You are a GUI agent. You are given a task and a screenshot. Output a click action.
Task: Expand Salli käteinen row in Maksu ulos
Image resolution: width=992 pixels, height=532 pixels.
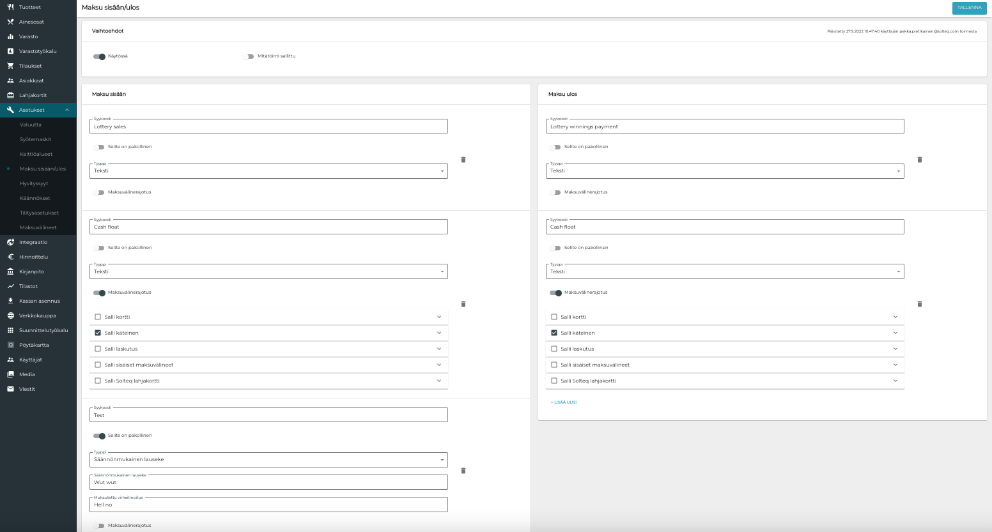pyautogui.click(x=895, y=333)
